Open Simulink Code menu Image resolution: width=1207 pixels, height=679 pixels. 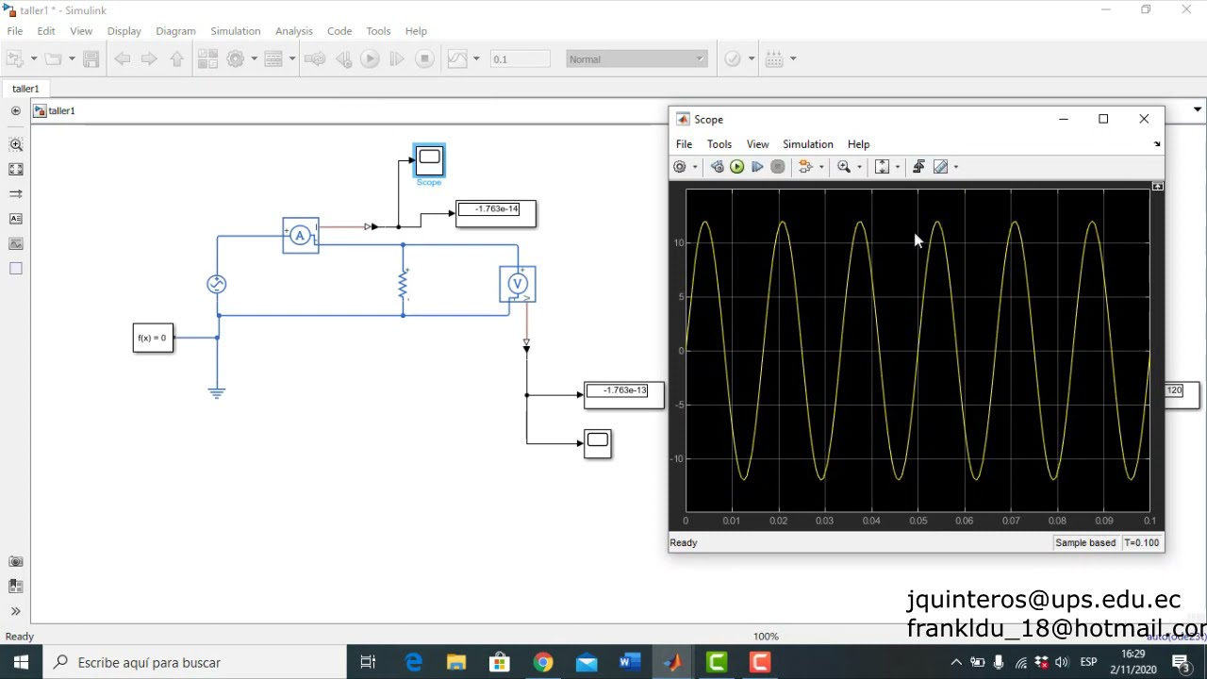pos(339,31)
